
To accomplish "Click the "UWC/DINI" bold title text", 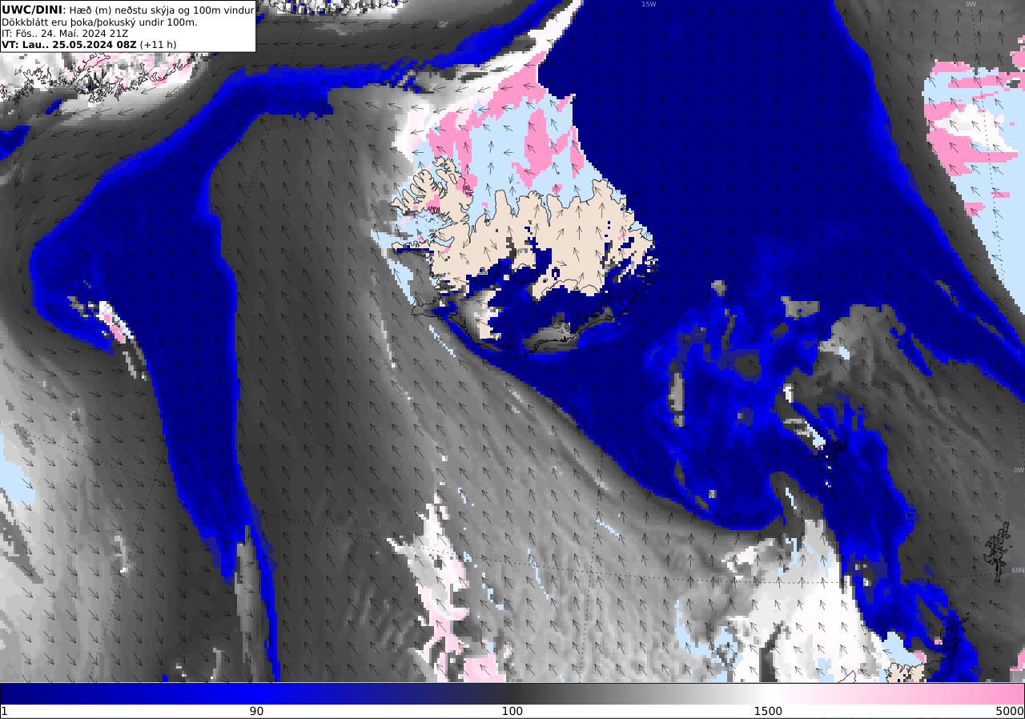I will (x=31, y=10).
